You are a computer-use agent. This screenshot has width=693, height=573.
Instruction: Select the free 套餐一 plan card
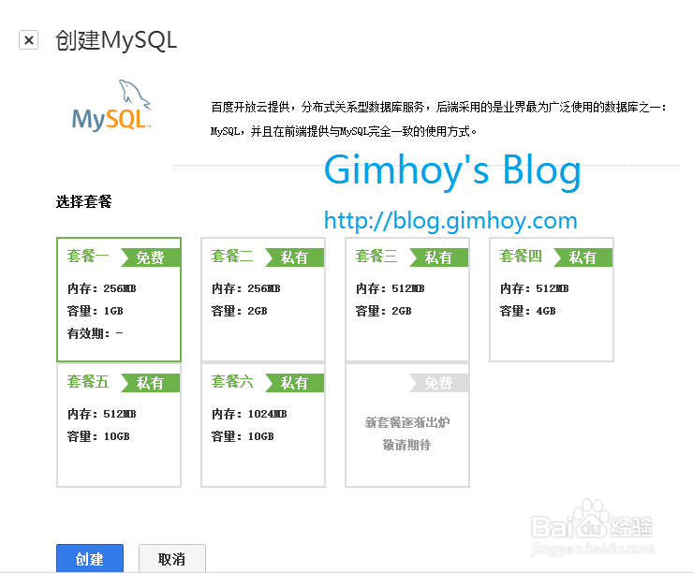pos(119,300)
